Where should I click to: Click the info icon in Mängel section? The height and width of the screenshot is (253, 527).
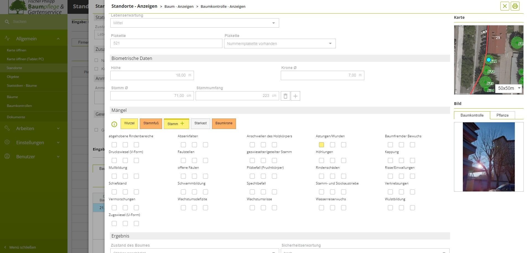114,124
